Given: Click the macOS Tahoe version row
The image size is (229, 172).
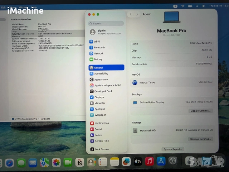Looking at the screenshot, I should pyautogui.click(x=172, y=82).
